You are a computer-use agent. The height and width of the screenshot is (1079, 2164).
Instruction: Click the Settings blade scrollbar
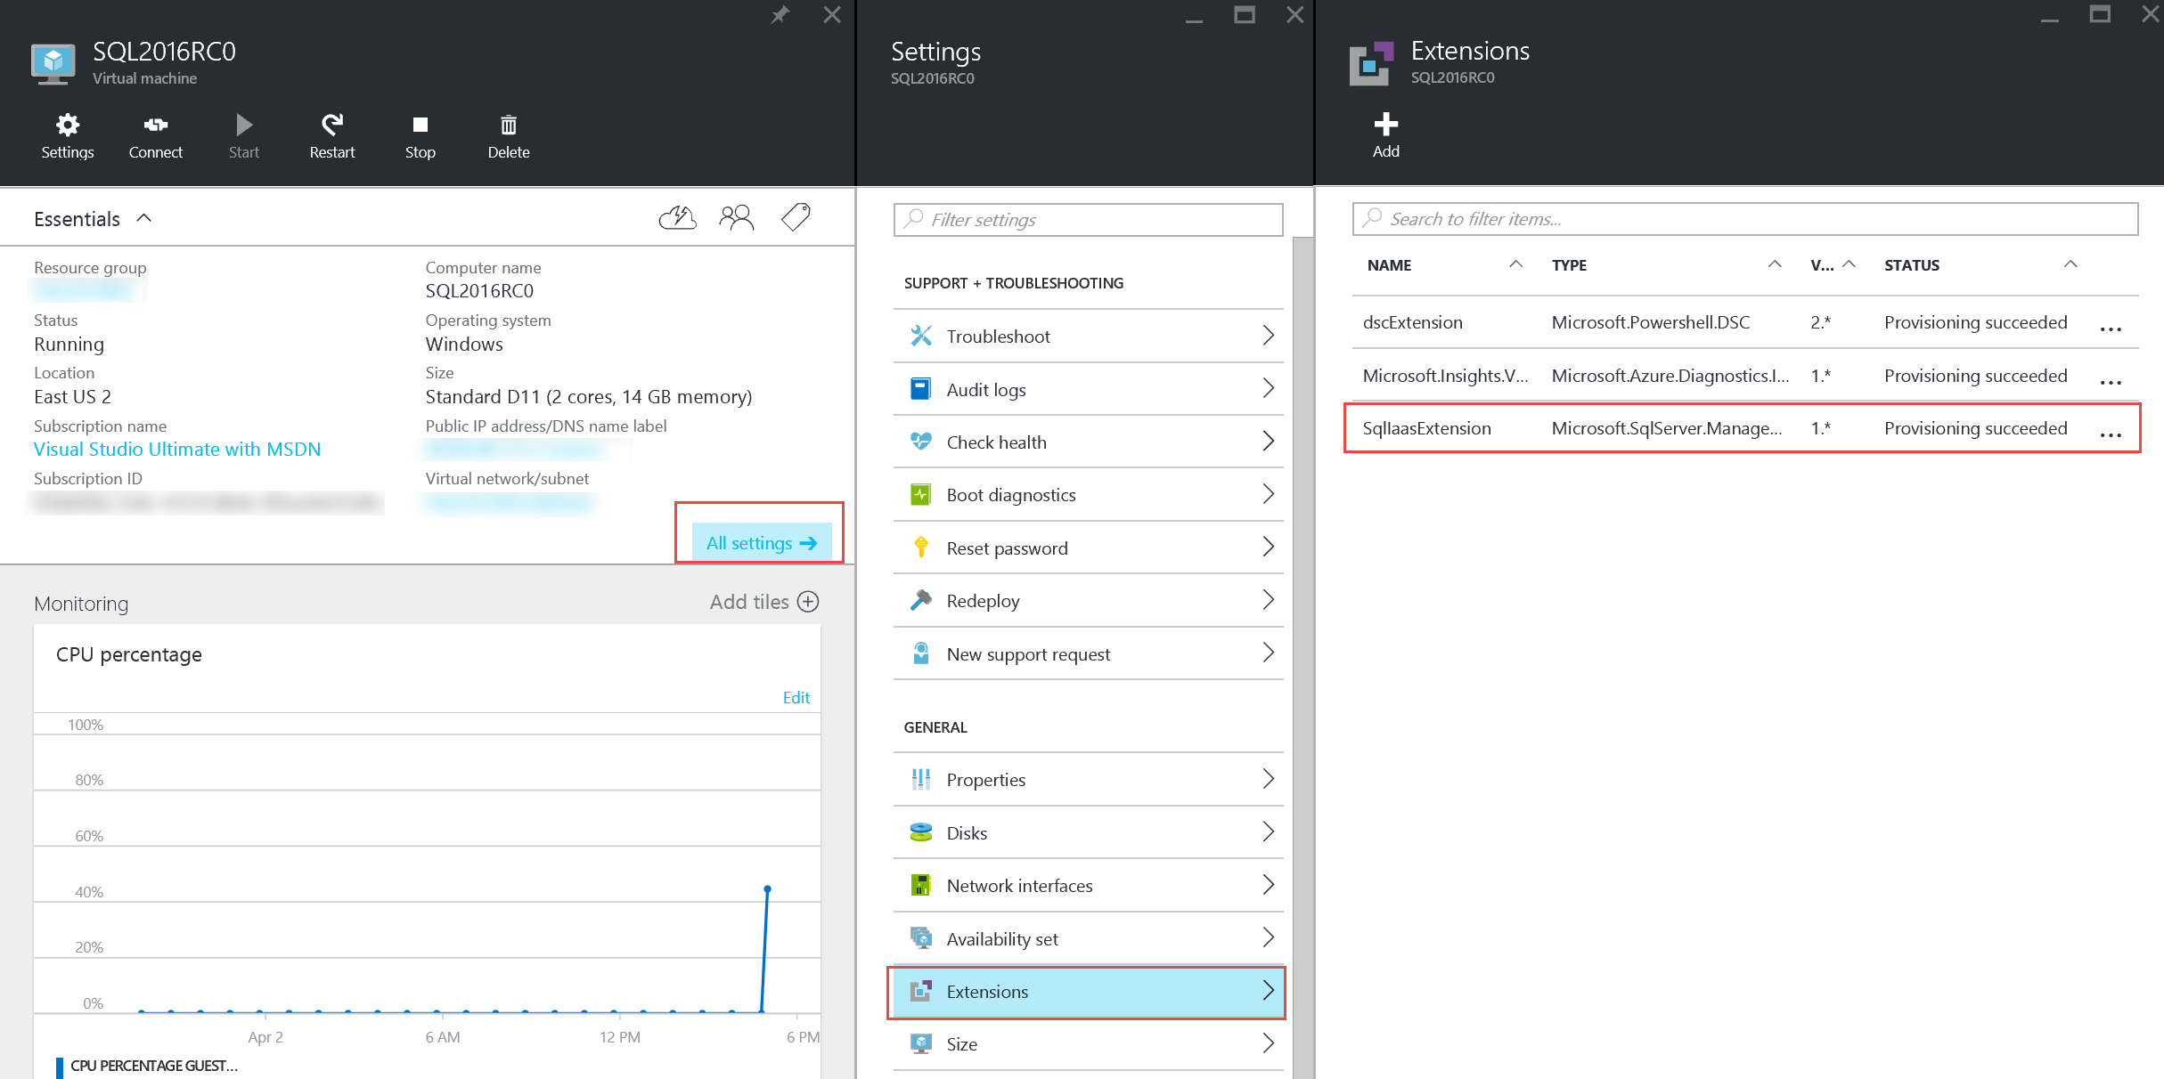(x=1302, y=657)
